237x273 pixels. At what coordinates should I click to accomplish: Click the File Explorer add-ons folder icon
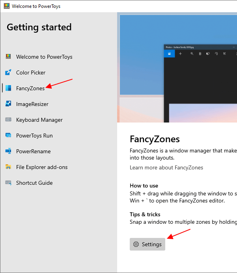[8, 167]
